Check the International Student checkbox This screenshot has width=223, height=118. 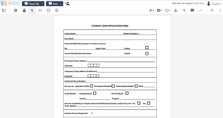pyautogui.click(x=136, y=86)
